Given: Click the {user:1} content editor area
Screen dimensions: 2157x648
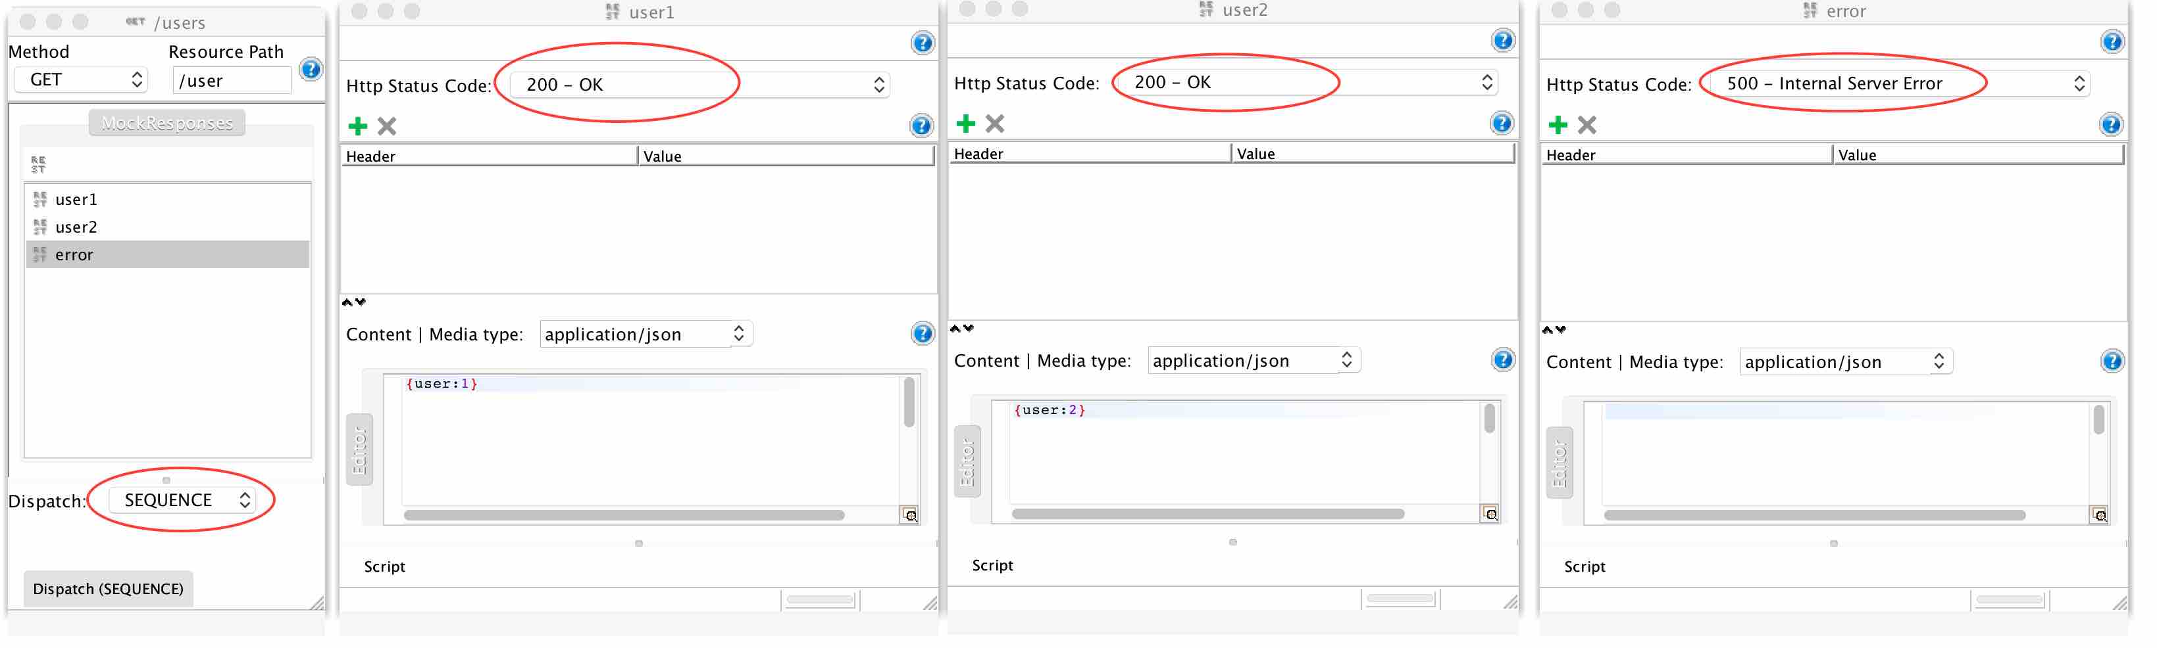Looking at the screenshot, I should [649, 440].
